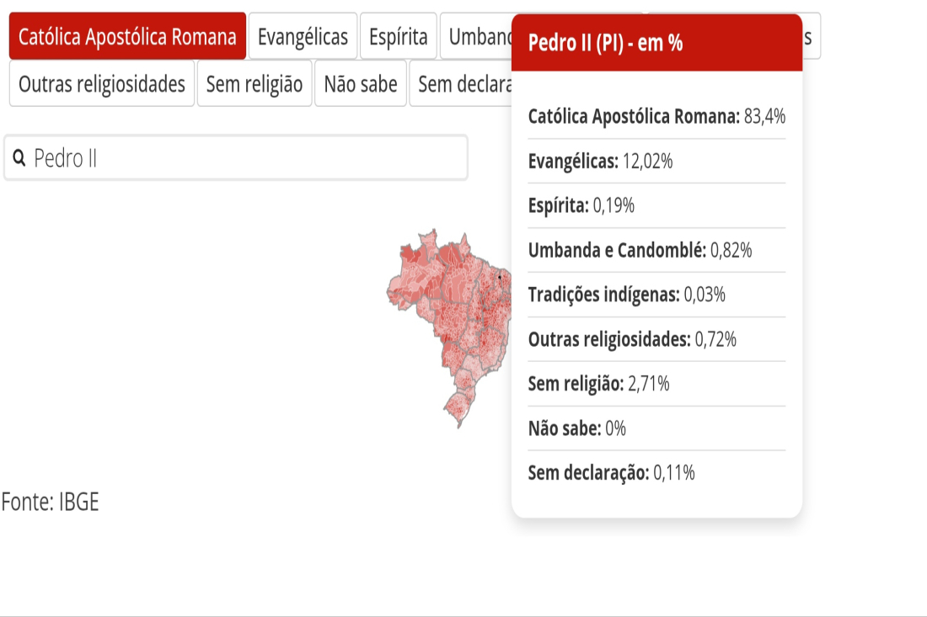Click the search magnifier icon
The image size is (927, 617).
[x=19, y=158]
